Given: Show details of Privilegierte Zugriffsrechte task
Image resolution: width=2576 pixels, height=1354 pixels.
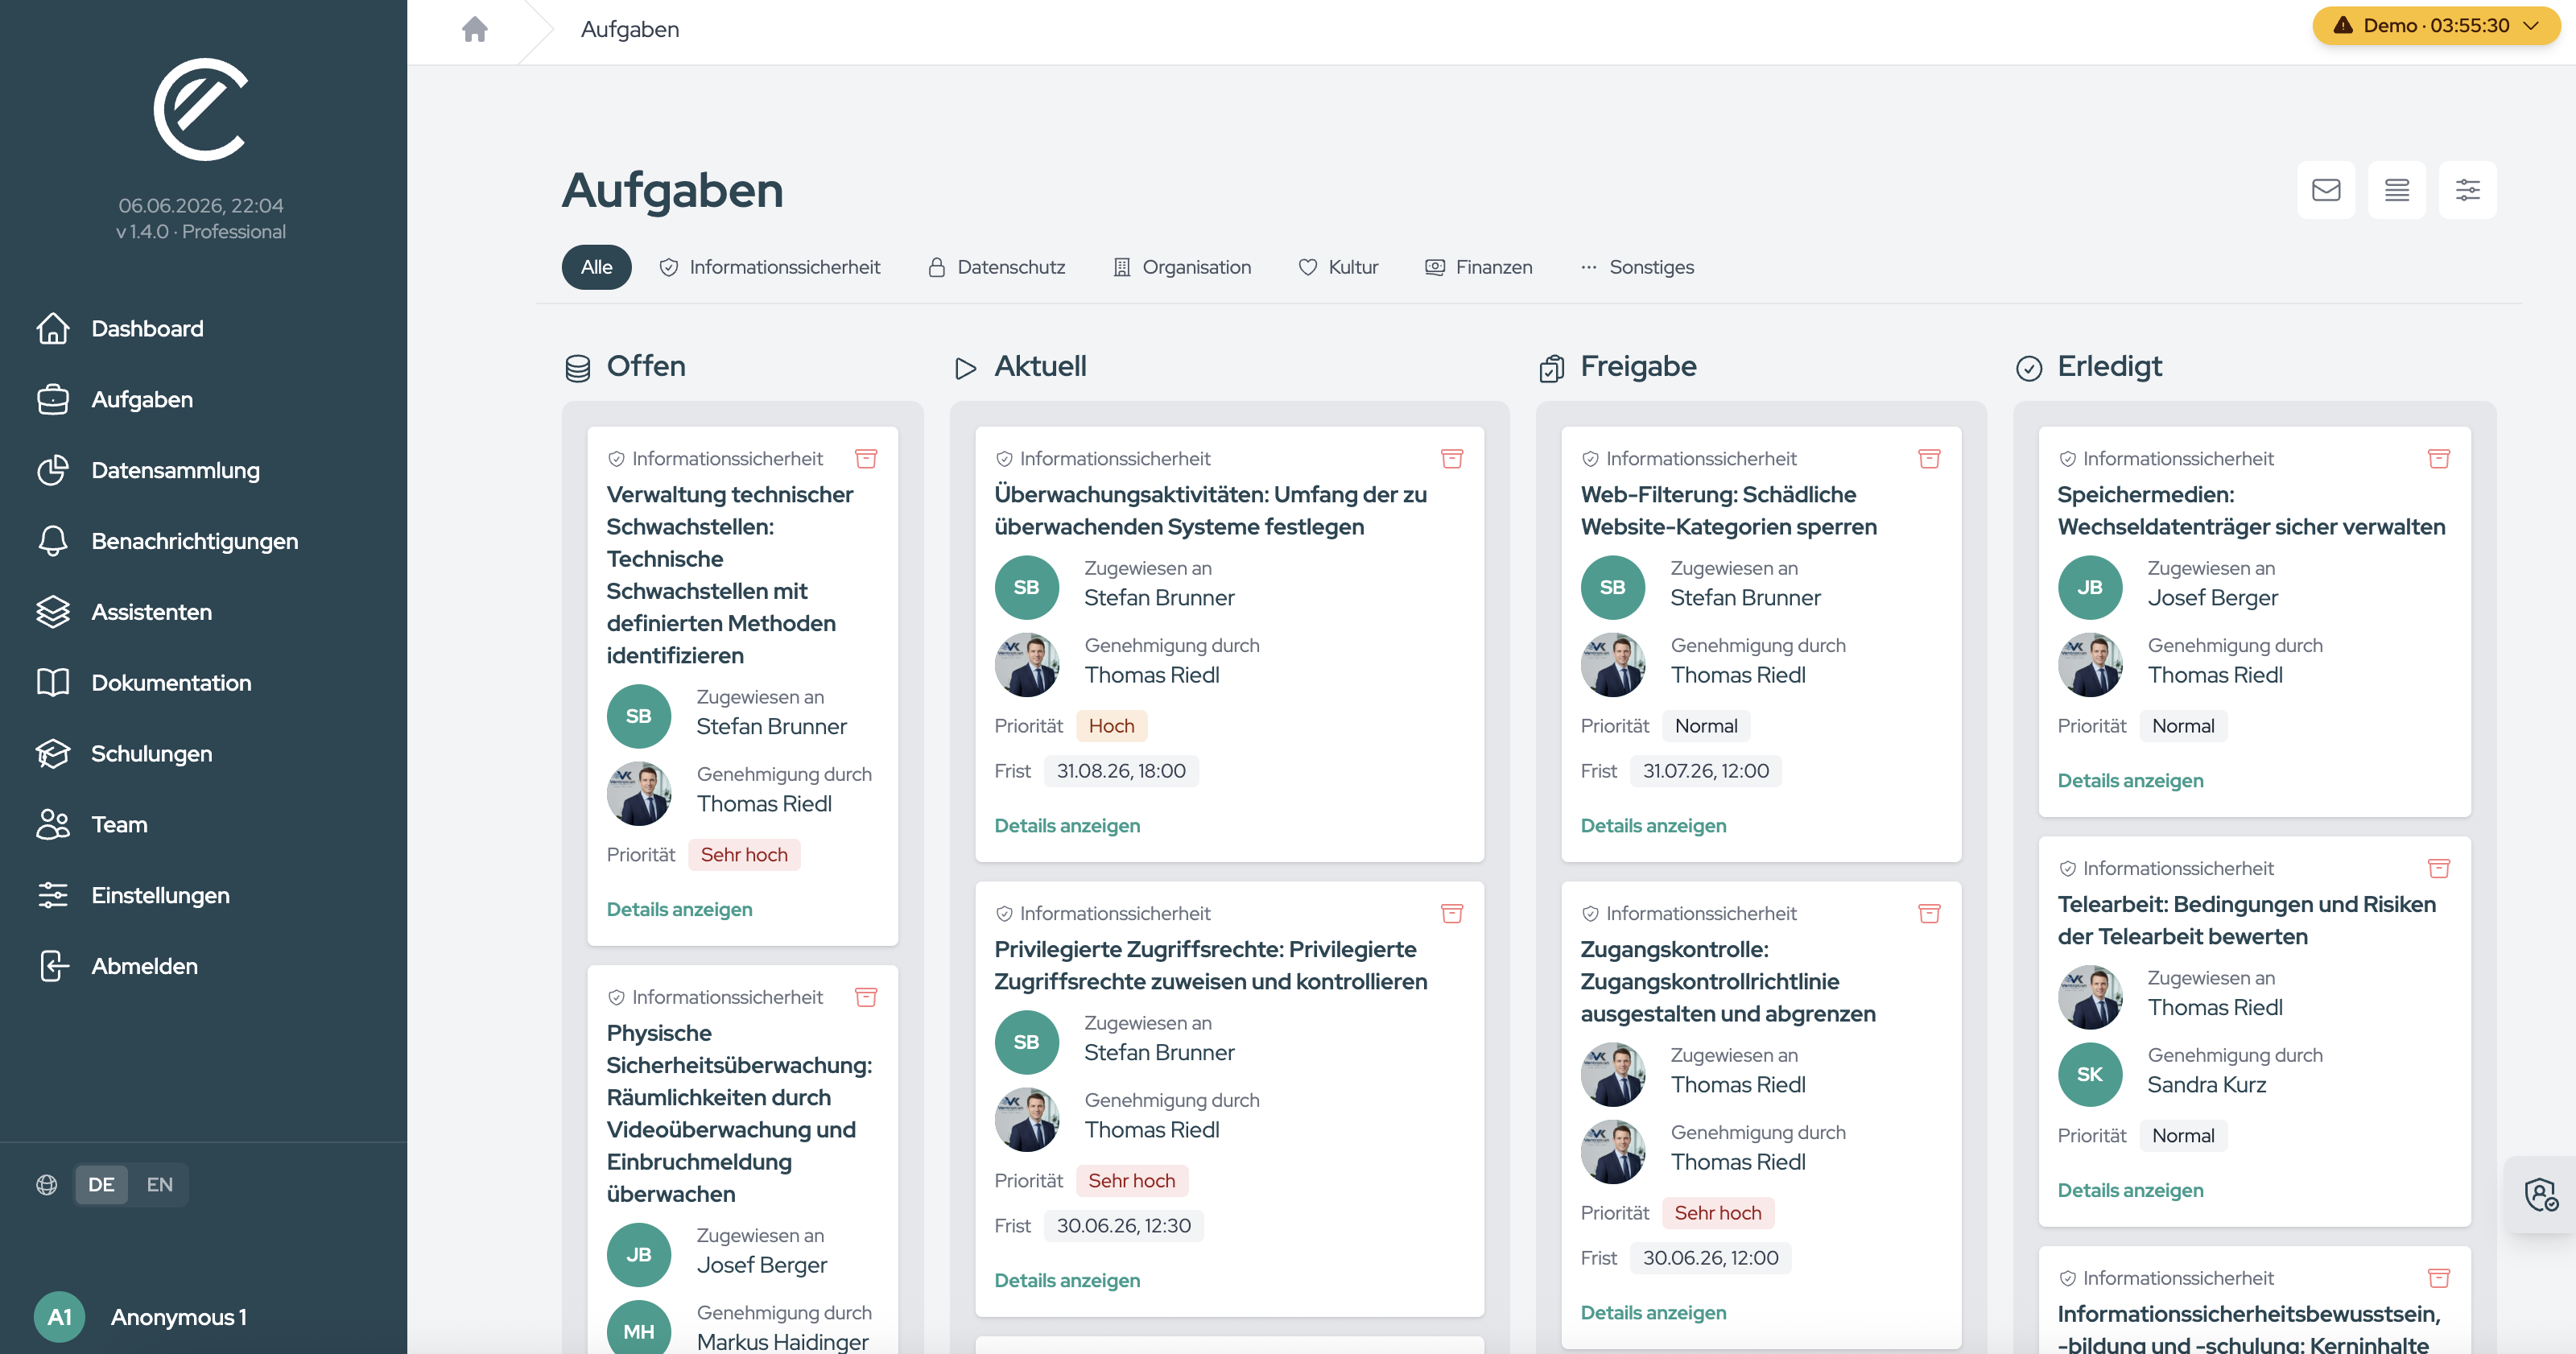Looking at the screenshot, I should [1067, 1280].
